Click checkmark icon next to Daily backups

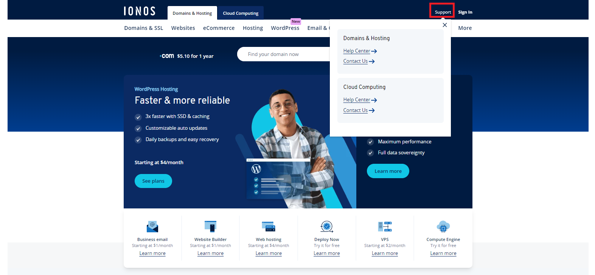[138, 140]
